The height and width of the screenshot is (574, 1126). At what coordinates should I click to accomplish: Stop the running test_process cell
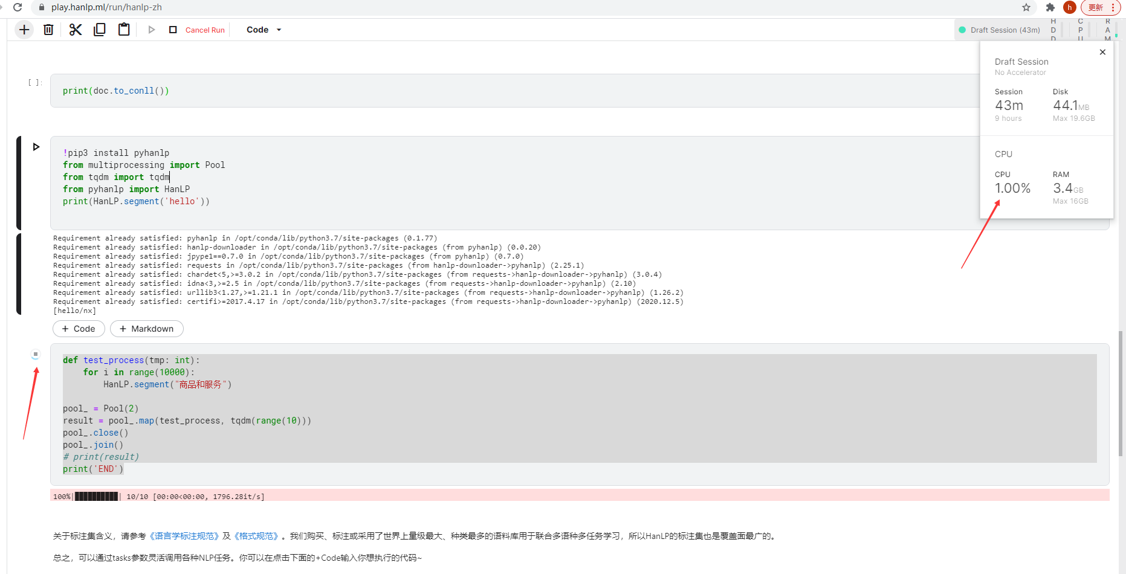36,355
